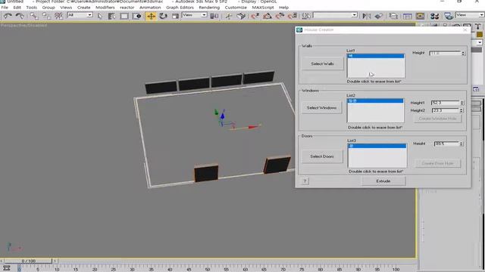Click frame 50 on the track bar
The image size is (485, 272).
click(x=208, y=269)
